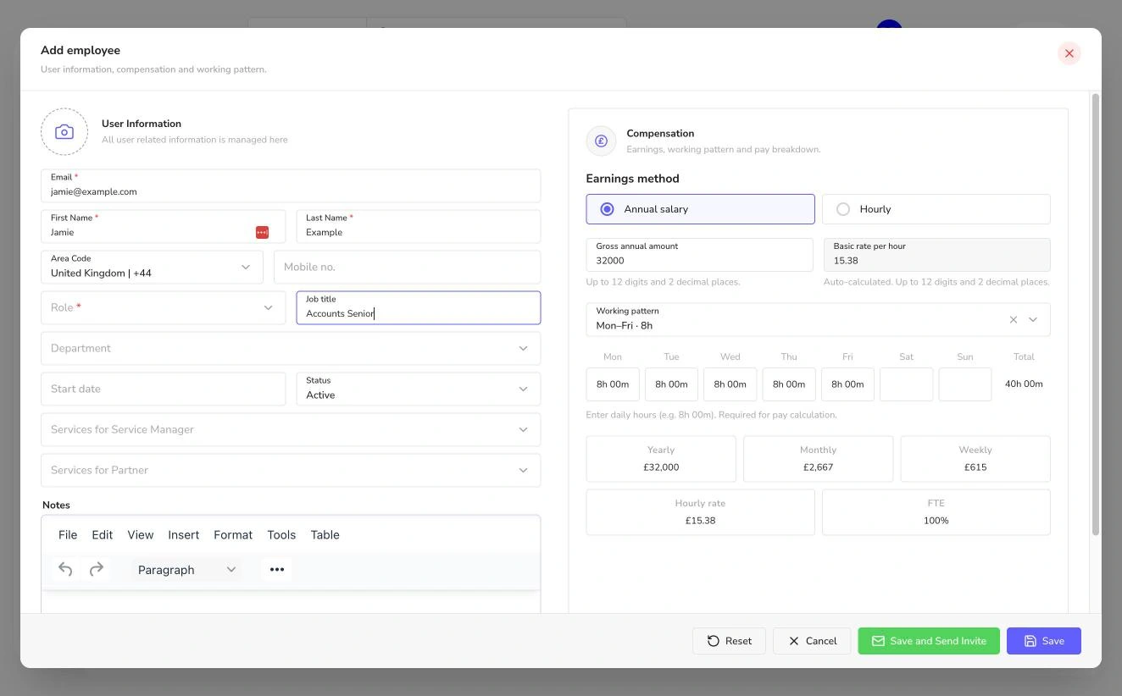Click the First Name field

pyautogui.click(x=163, y=226)
